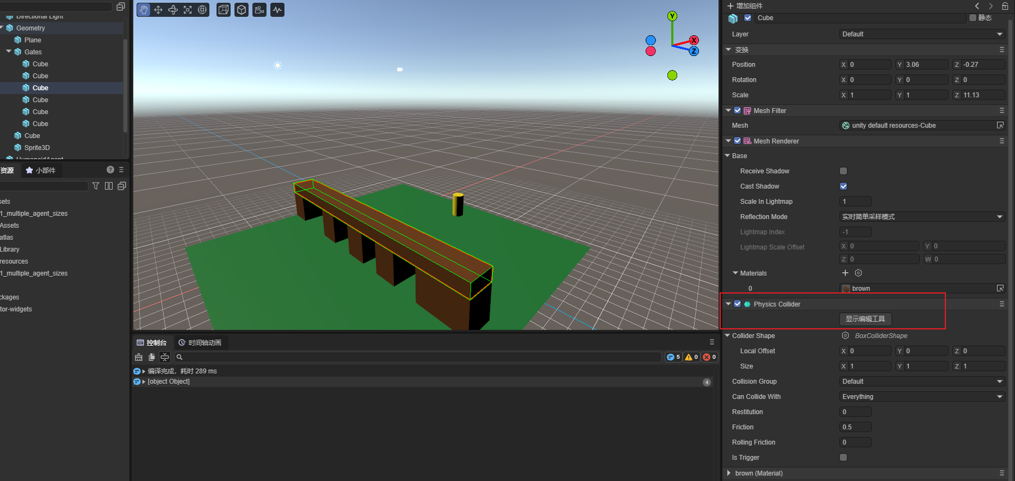Click the inspector lock icon
This screenshot has height=481, width=1015.
1005,6
